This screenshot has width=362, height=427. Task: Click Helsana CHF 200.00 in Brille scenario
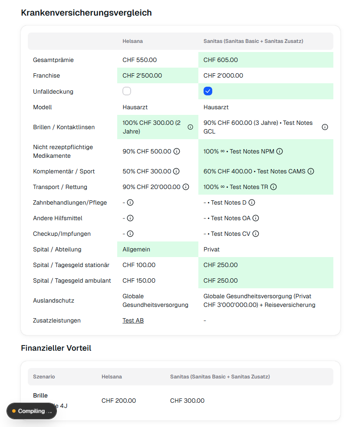coord(118,401)
